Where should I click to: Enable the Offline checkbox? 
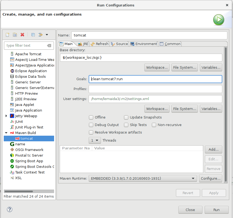(91, 117)
